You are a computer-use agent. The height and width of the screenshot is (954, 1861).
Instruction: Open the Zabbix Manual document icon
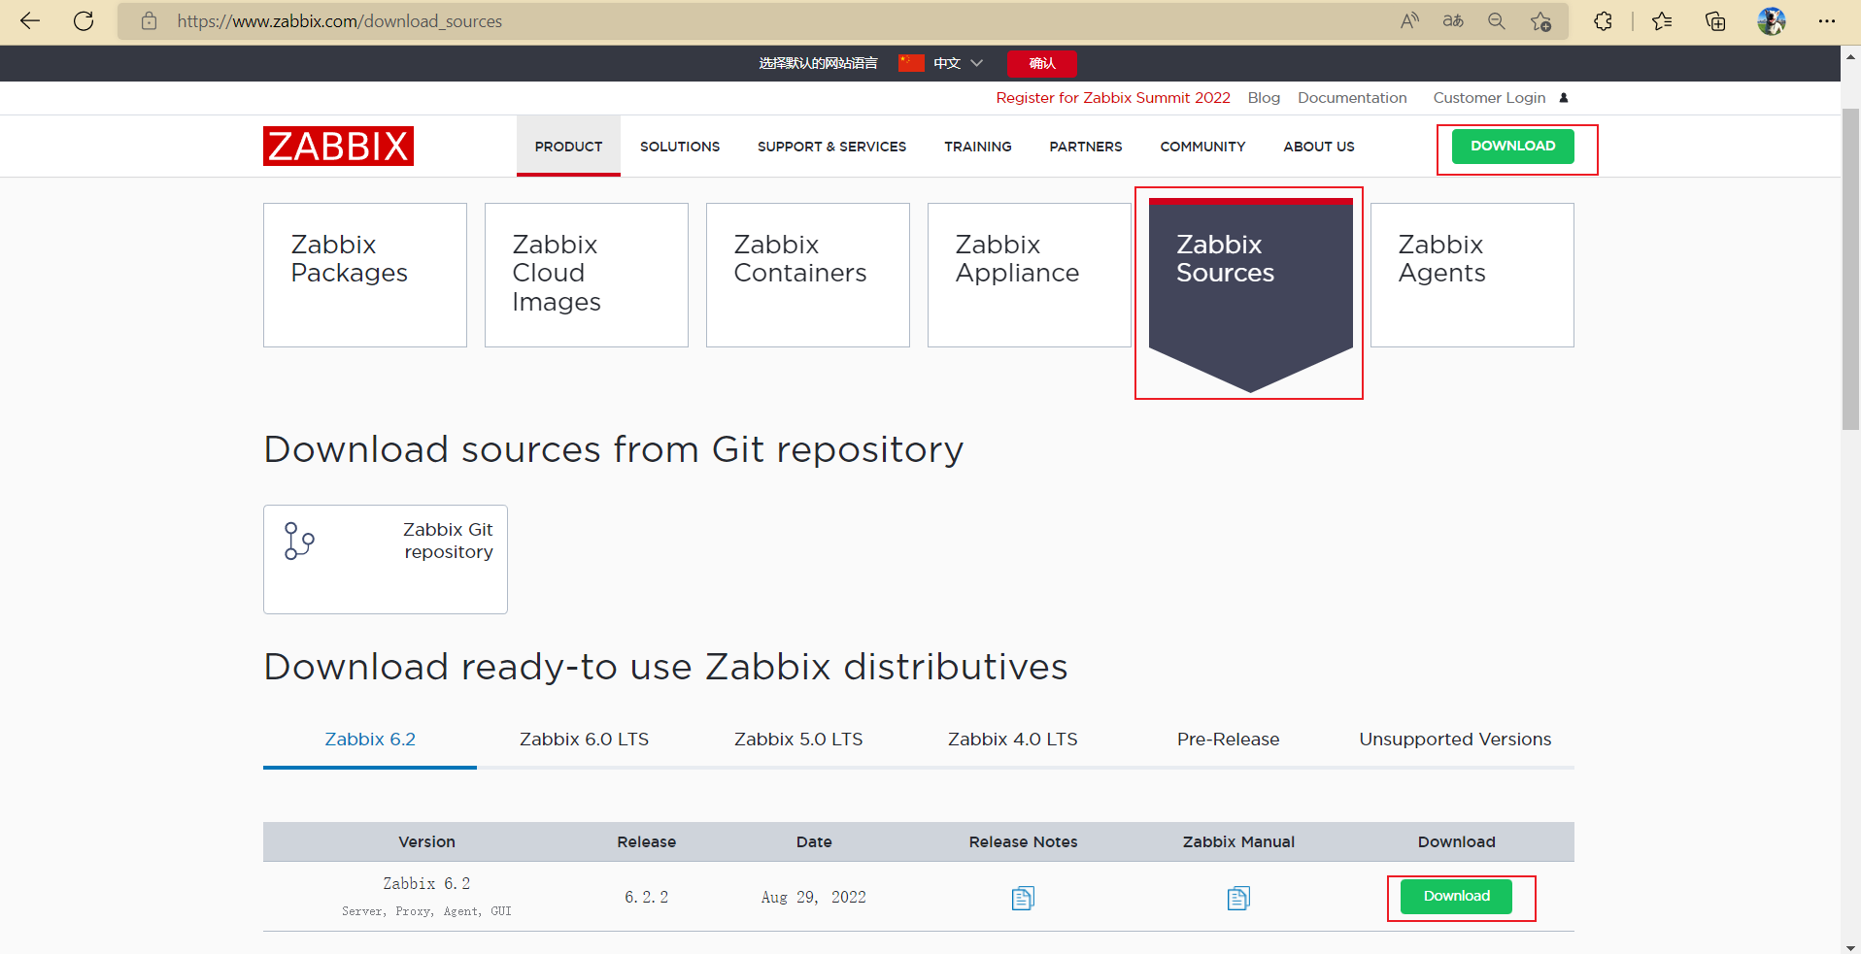click(1237, 898)
